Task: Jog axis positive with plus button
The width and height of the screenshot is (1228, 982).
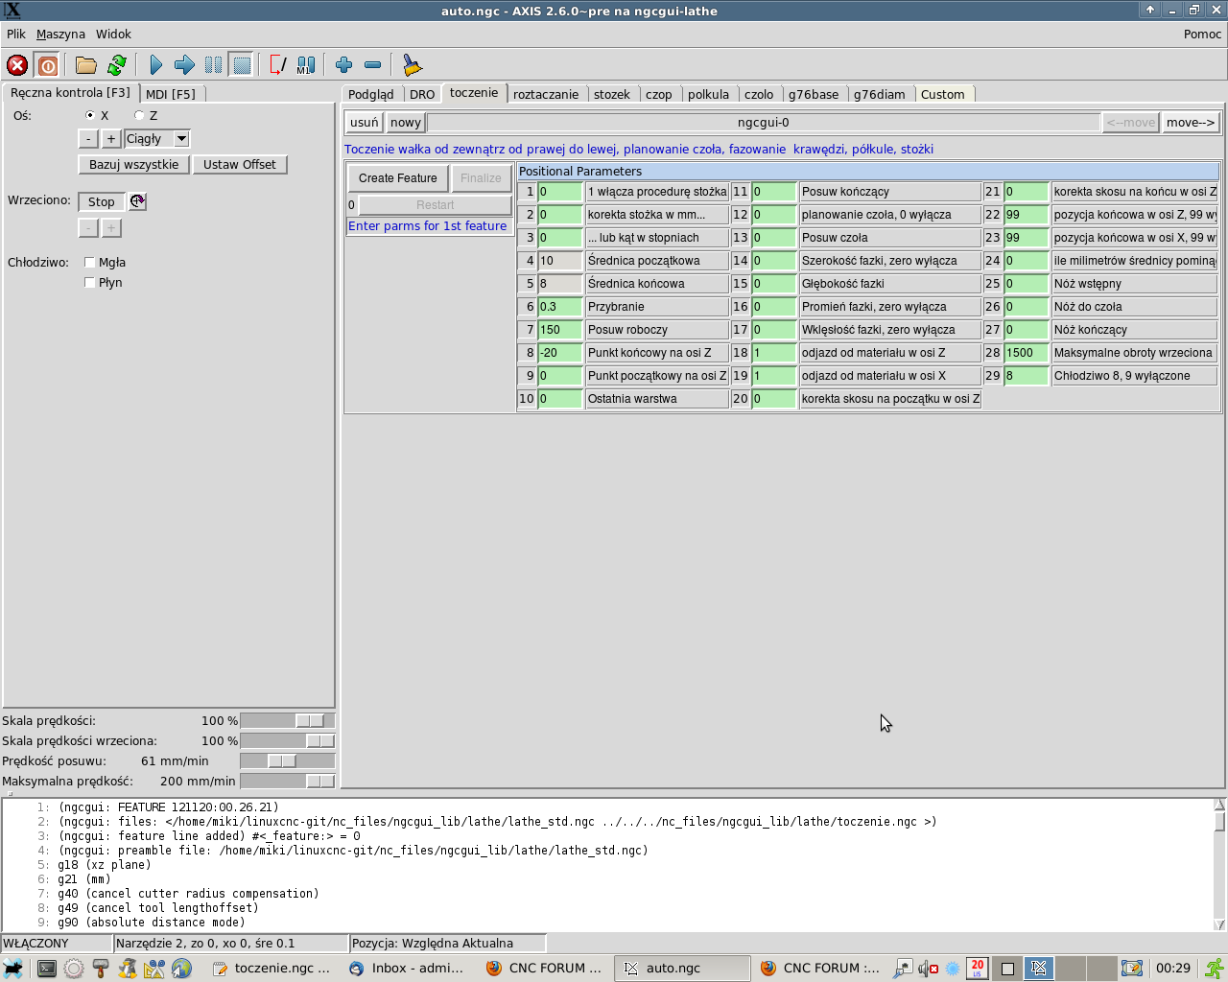Action: point(111,139)
